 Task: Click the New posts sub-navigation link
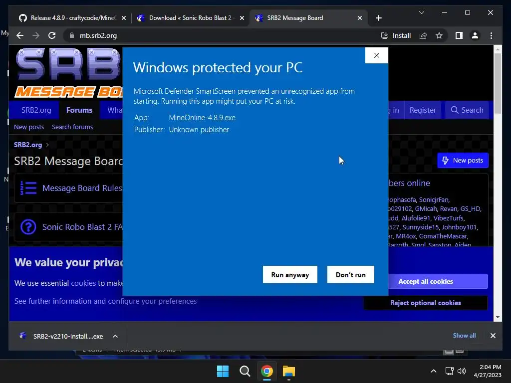pyautogui.click(x=29, y=127)
